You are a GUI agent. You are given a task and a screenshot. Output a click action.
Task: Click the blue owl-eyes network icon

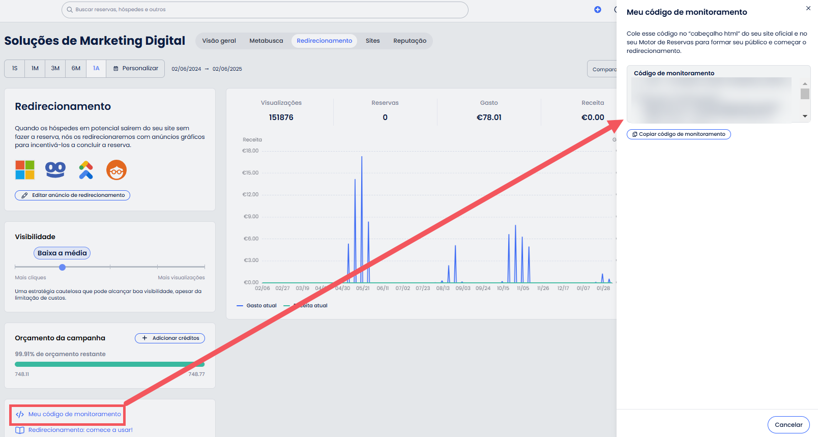pos(55,170)
